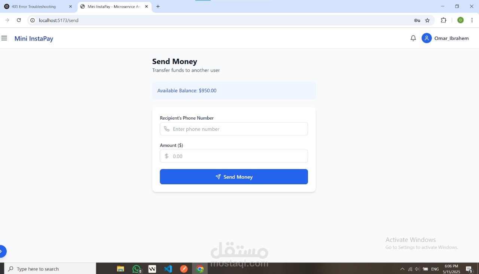Open Visual Studio Code from taskbar
The height and width of the screenshot is (274, 479).
coord(168,269)
